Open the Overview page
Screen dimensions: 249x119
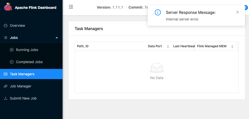pos(17,26)
